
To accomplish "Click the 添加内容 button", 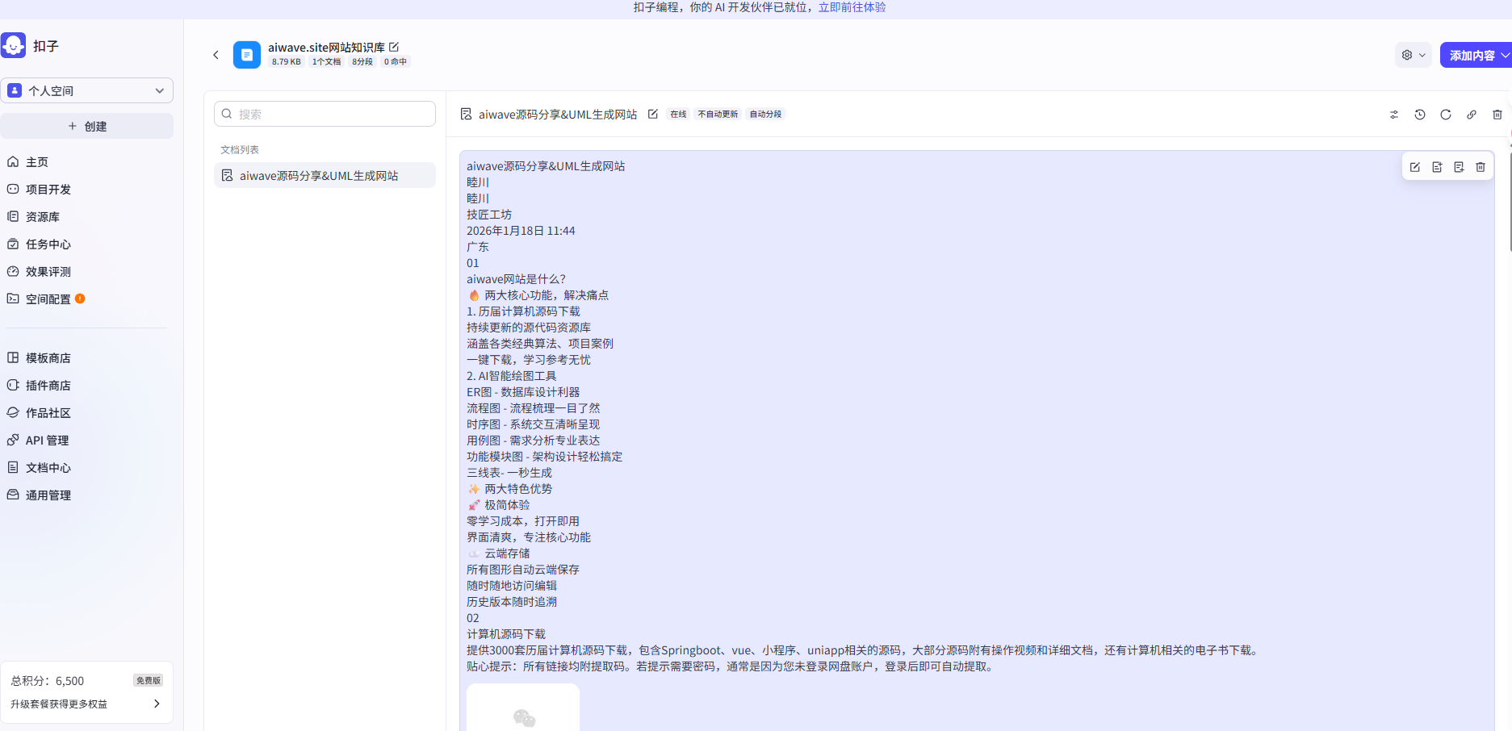I will 1472,56.
